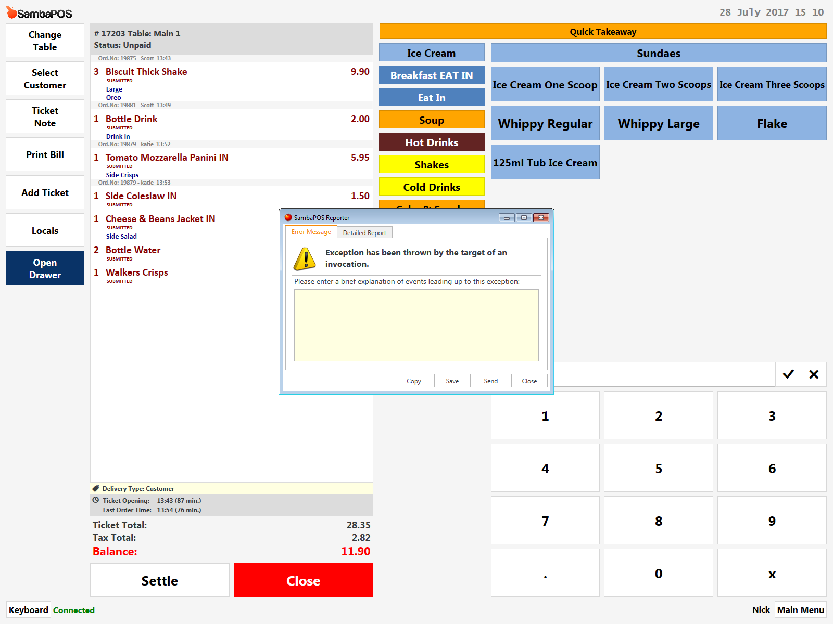The height and width of the screenshot is (624, 833).
Task: Click the SambaPOS logo at top left
Action: pyautogui.click(x=39, y=13)
